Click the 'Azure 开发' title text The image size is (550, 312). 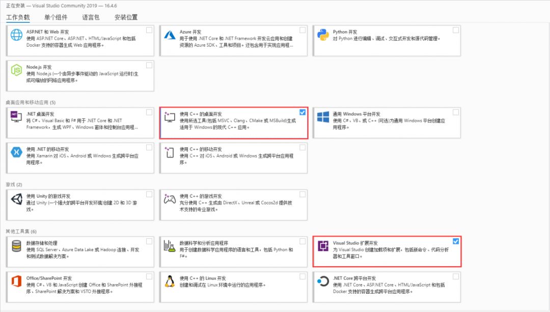[x=190, y=32]
